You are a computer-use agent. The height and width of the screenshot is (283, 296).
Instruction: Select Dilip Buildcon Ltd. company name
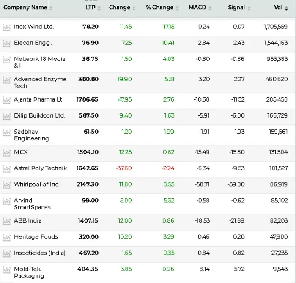tap(39, 115)
